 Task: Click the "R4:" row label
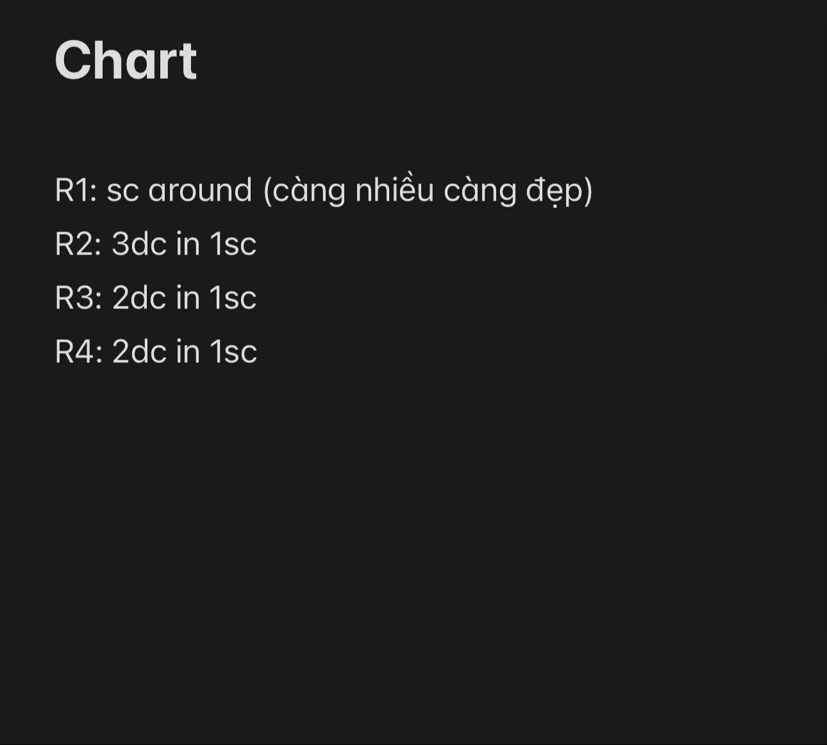coord(78,352)
